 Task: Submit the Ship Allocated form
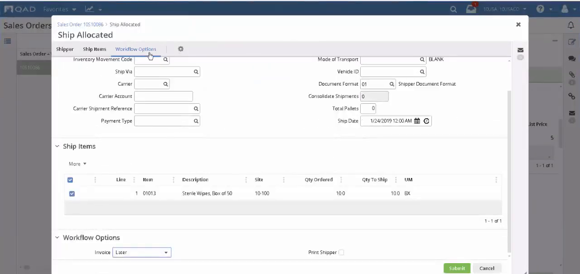(457, 268)
